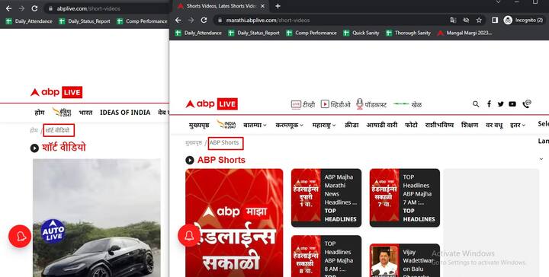Screen dimensions: 549x277
Task: Click the red notification bell on Marathi page
Action: [189, 236]
